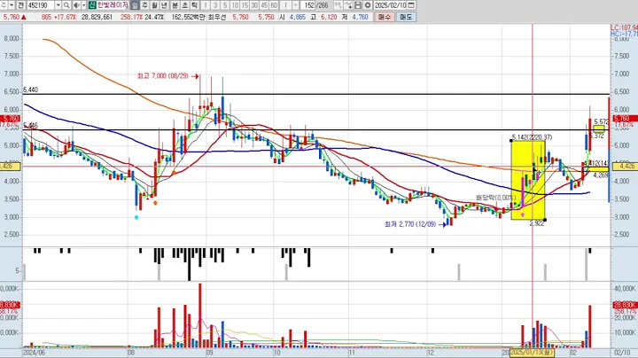Expand the dropdown next to speaker icon

(x=84, y=5)
